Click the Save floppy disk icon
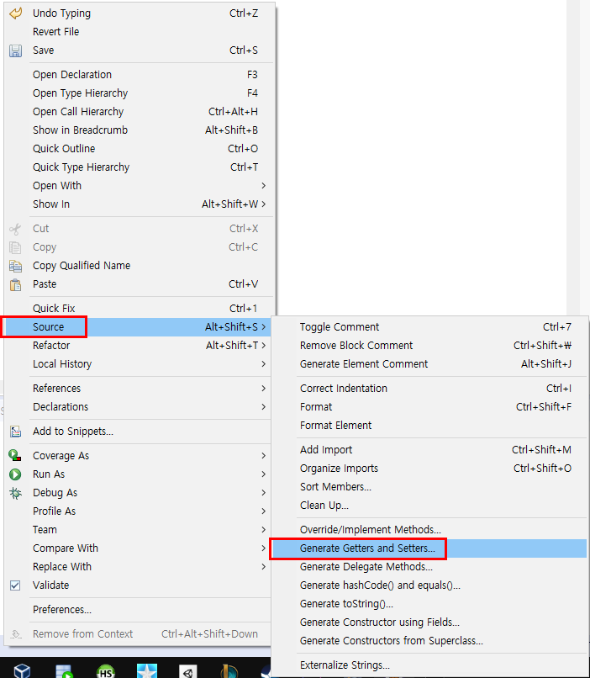 pos(16,50)
